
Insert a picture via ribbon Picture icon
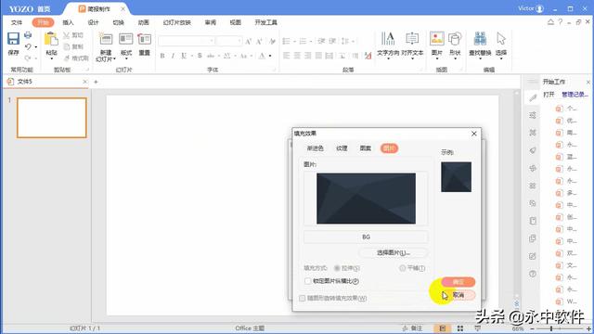click(437, 39)
